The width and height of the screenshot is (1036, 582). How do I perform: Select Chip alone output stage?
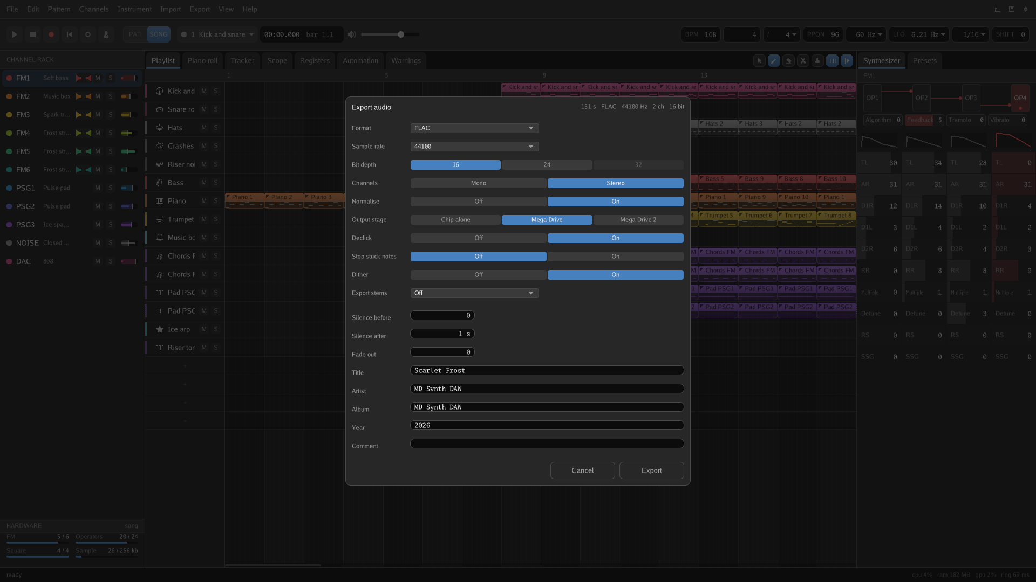[x=455, y=220]
